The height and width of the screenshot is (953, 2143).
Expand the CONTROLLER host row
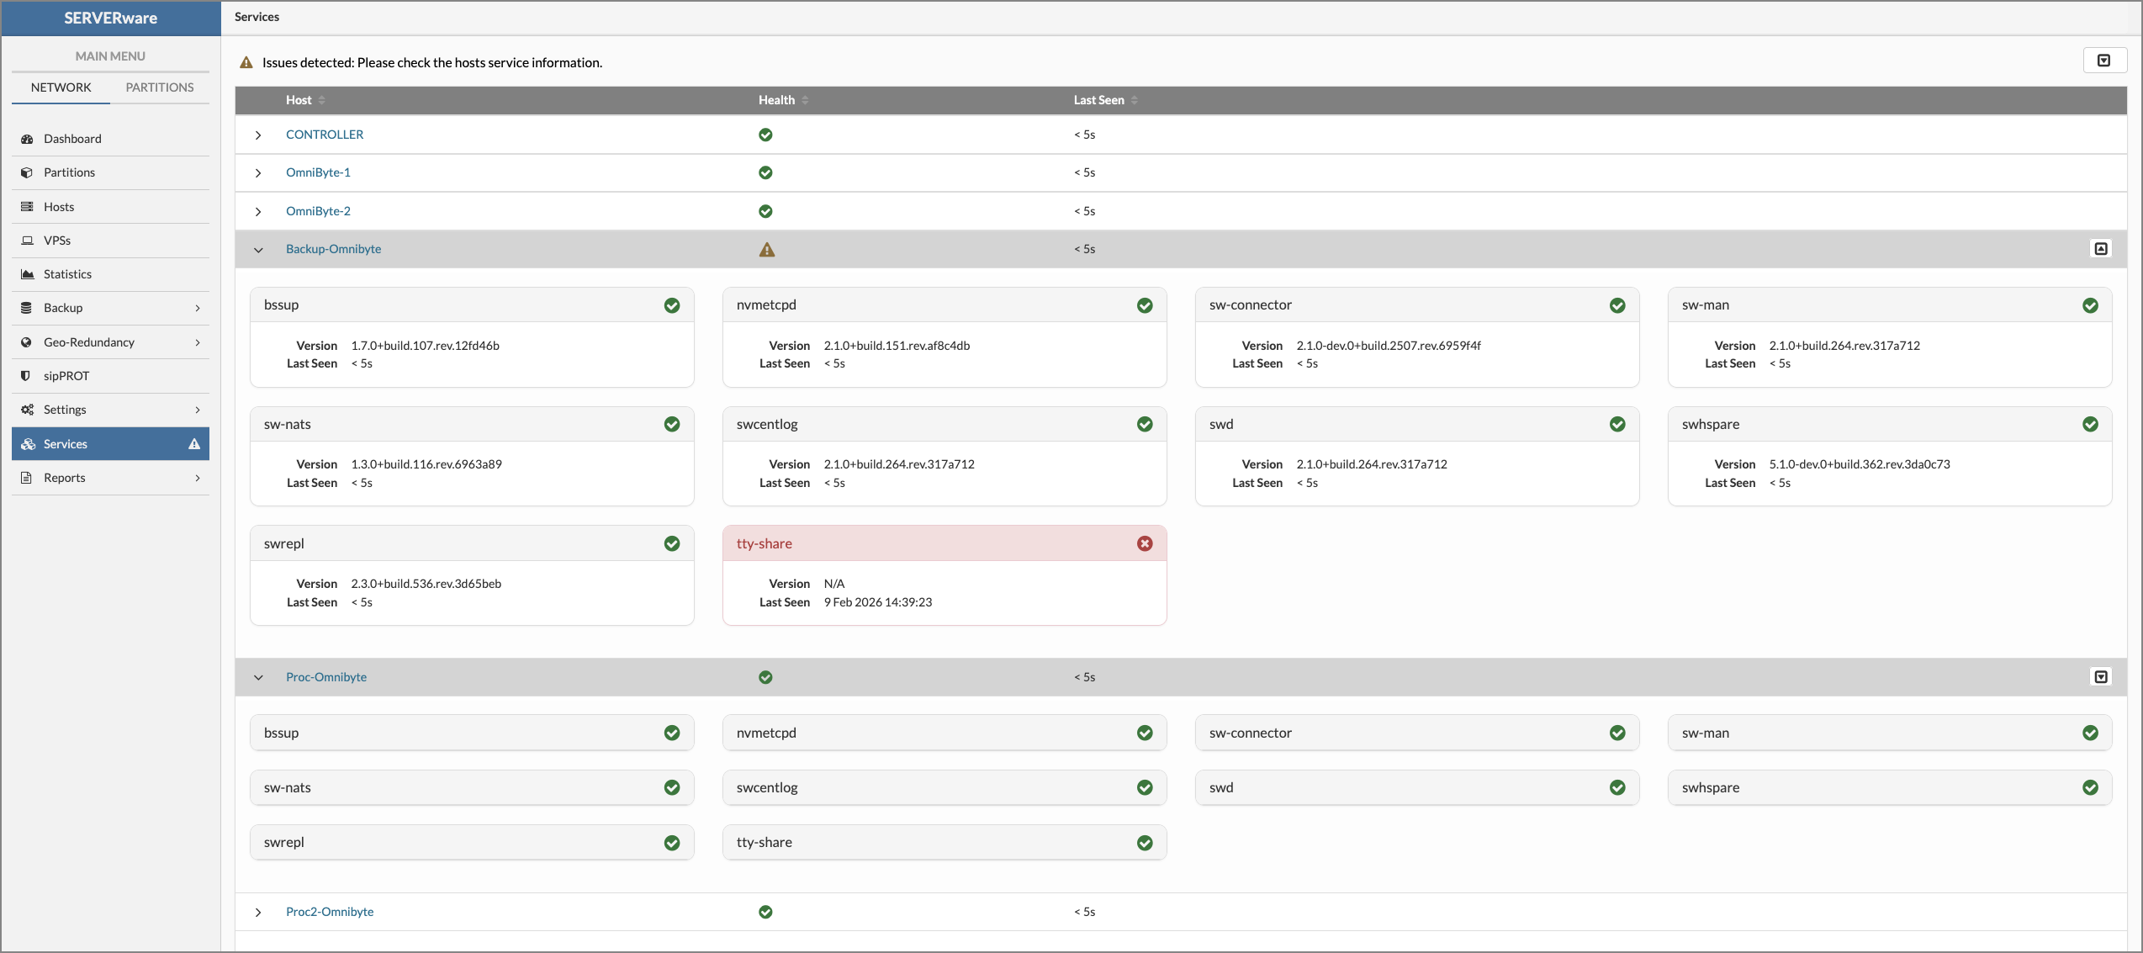point(258,135)
